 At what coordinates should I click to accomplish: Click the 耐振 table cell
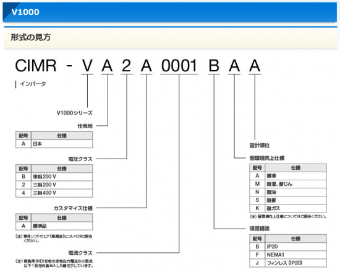[x=295, y=200]
